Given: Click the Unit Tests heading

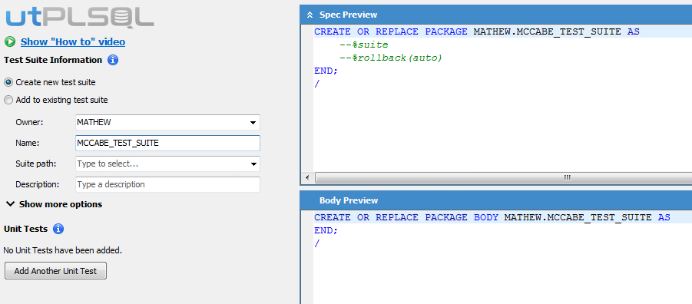Looking at the screenshot, I should click(x=25, y=229).
